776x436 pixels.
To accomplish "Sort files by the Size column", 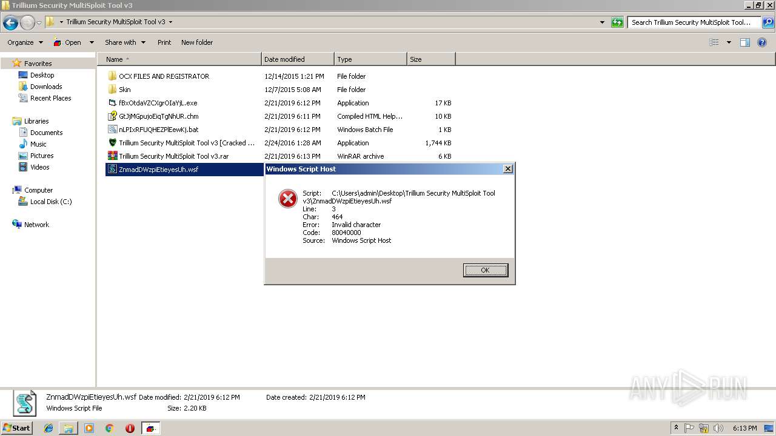I will [431, 59].
